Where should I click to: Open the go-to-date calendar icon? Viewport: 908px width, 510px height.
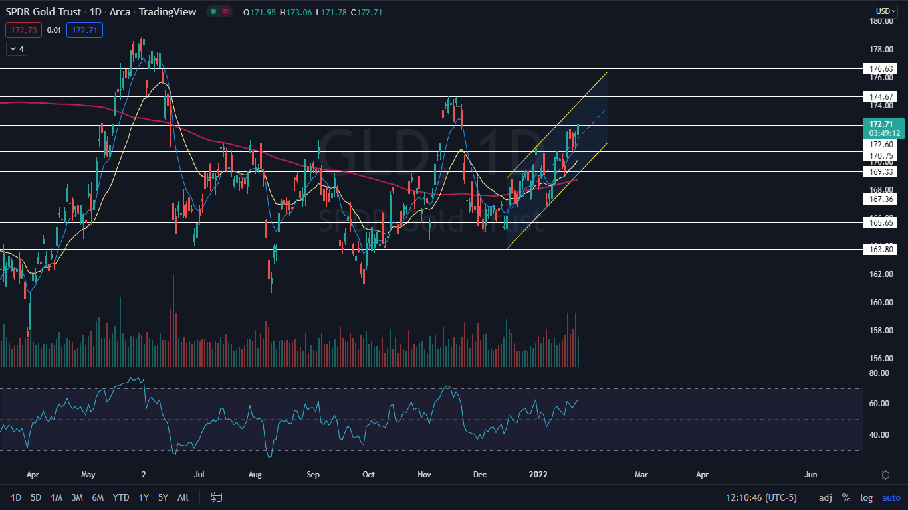pos(216,497)
